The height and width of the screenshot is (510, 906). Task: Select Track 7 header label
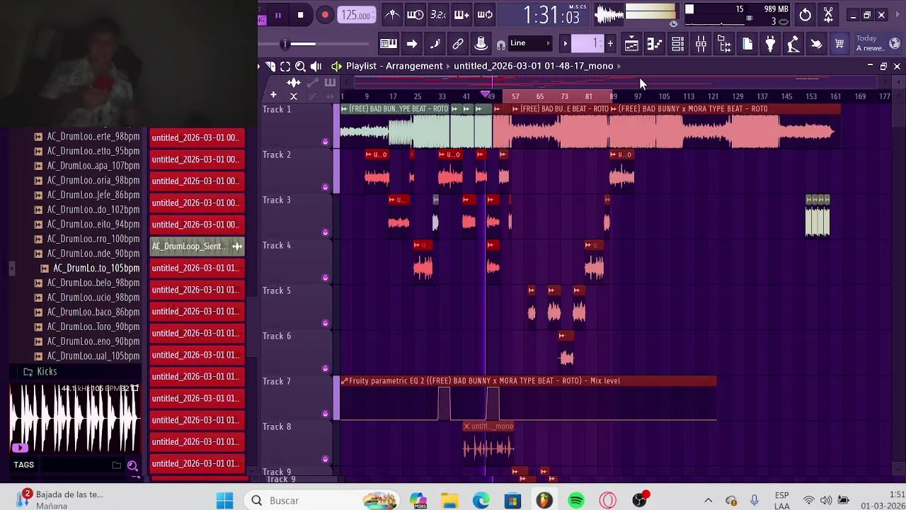277,381
